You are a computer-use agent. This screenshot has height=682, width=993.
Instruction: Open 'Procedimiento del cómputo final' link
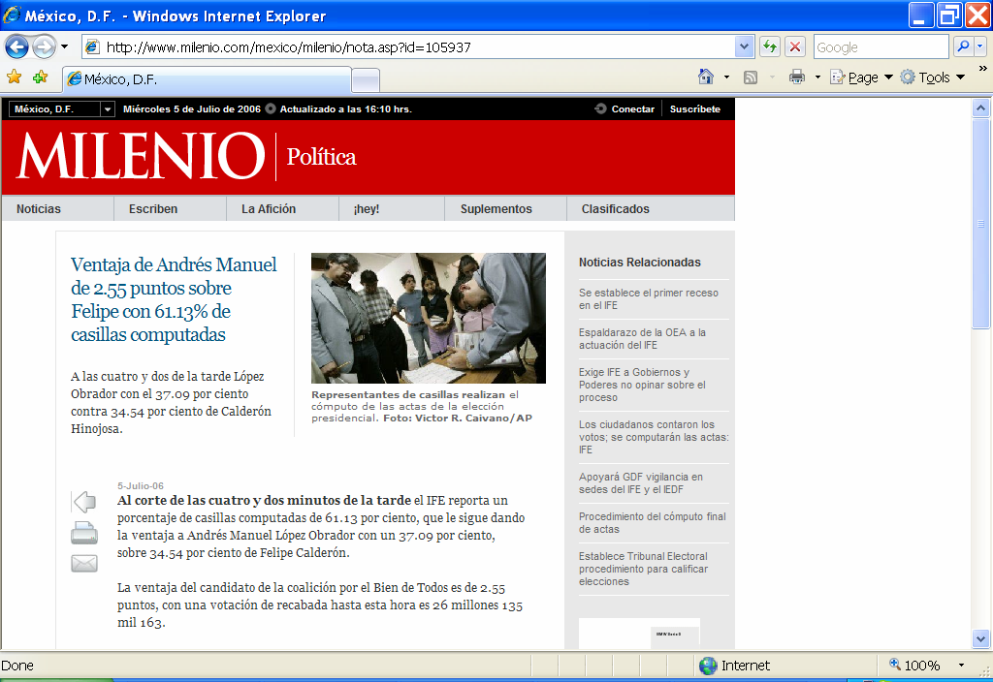coord(653,522)
